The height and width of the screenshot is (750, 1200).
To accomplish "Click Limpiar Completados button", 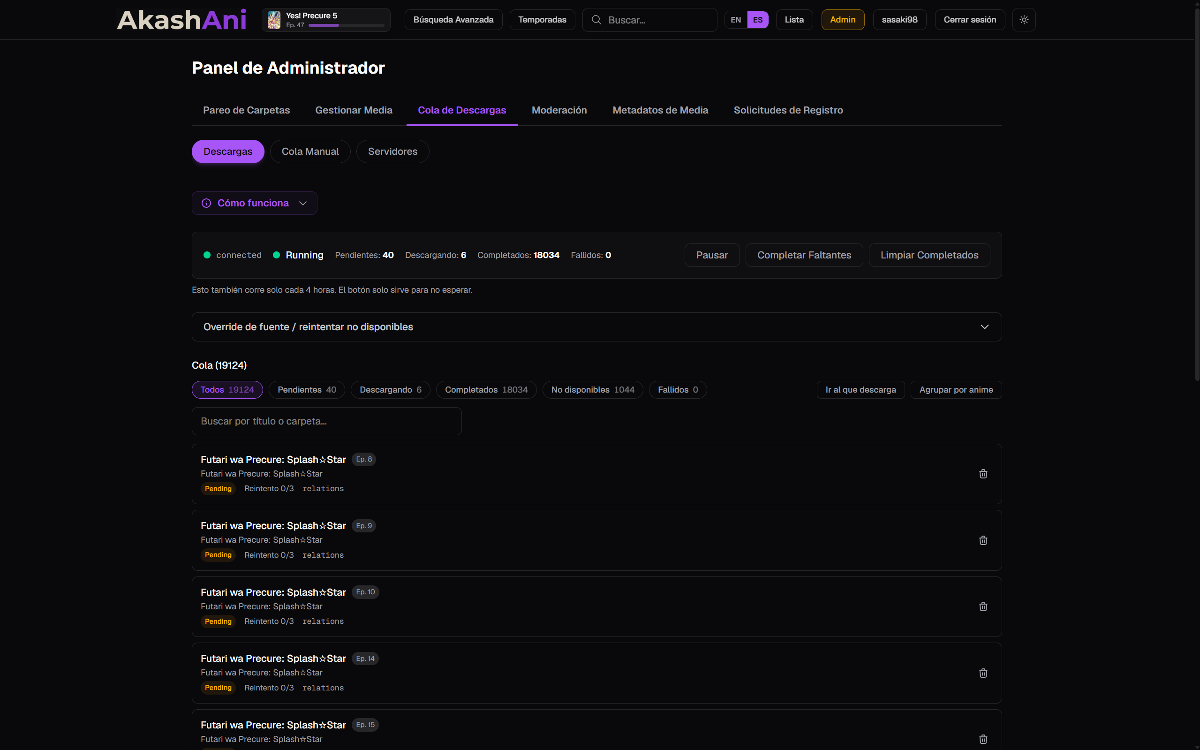I will pyautogui.click(x=929, y=255).
